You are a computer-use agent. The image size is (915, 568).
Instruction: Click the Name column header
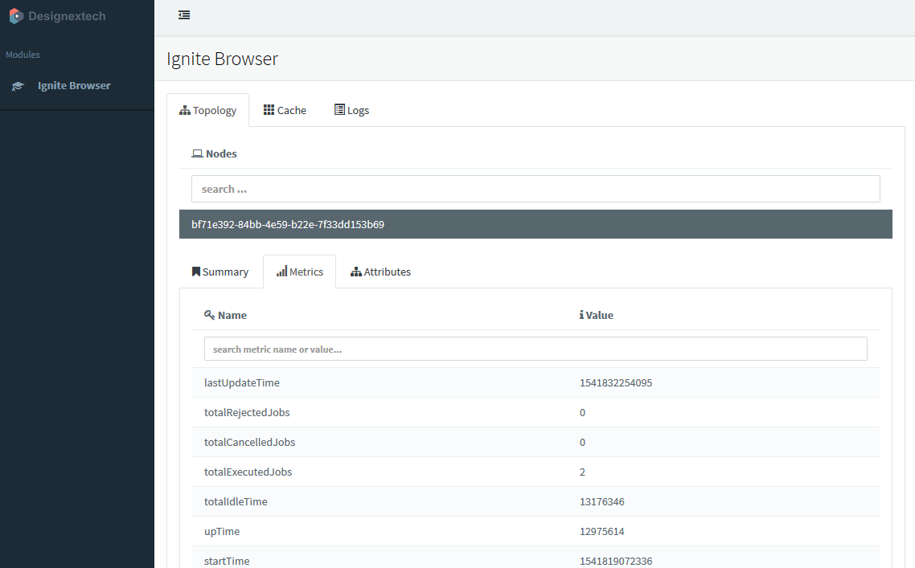coord(232,316)
